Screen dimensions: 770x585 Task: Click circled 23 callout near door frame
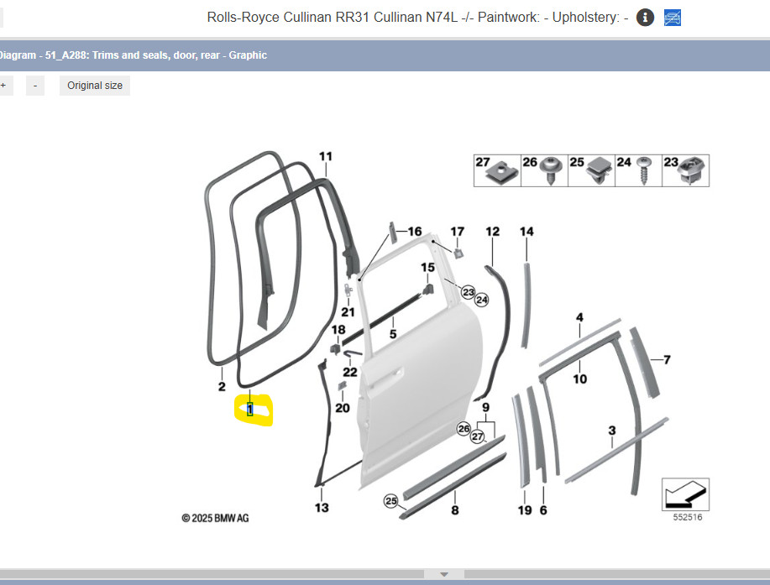(468, 292)
